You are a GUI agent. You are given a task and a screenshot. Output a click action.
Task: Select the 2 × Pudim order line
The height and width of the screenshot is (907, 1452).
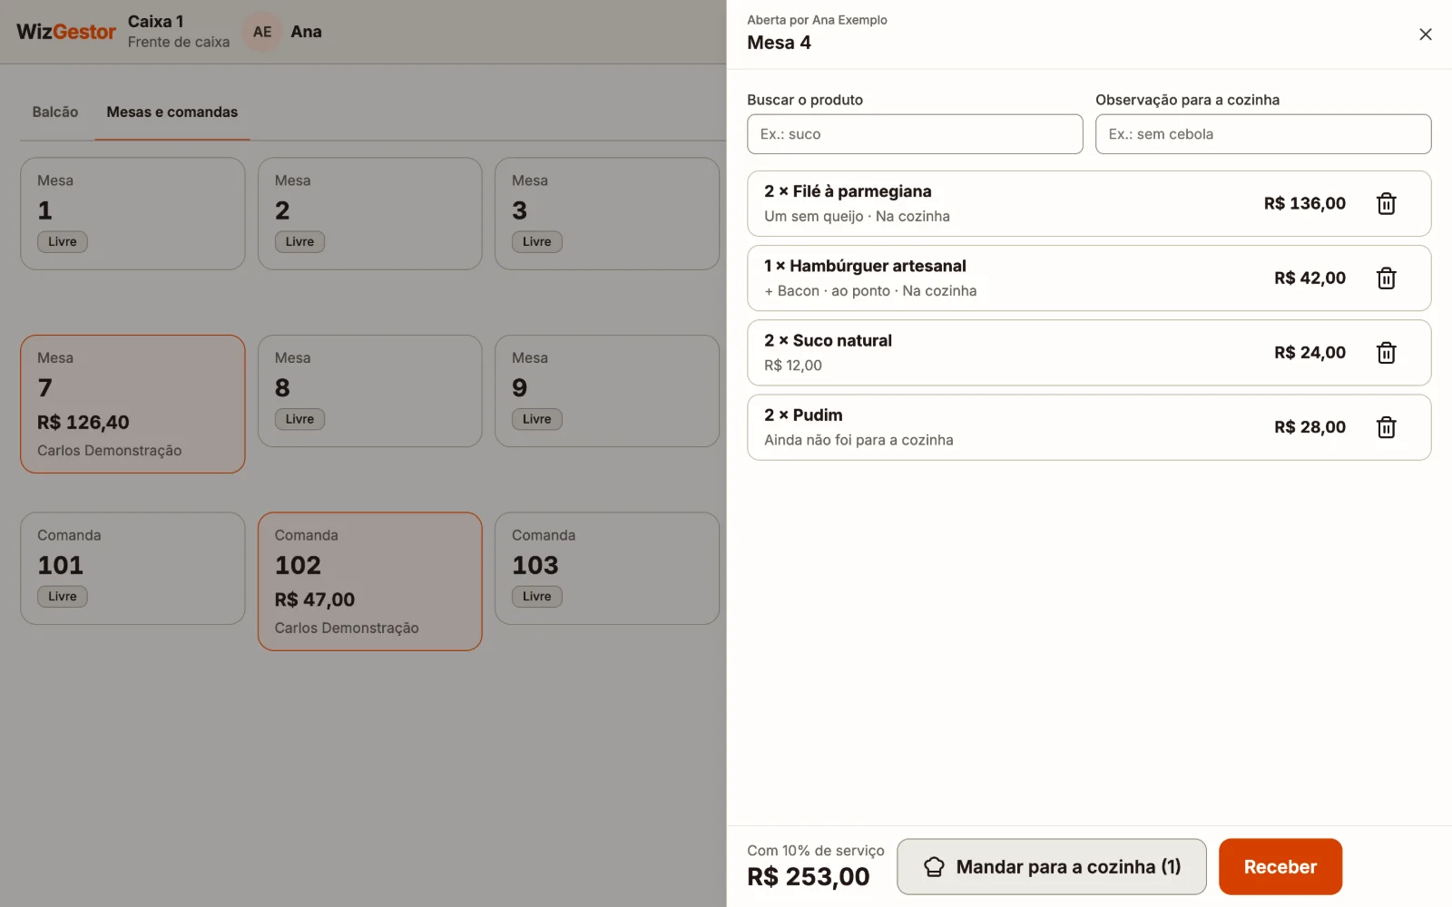tap(1089, 427)
